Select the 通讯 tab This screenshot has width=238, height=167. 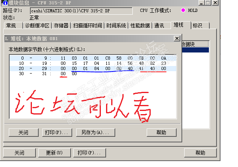tap(161, 25)
